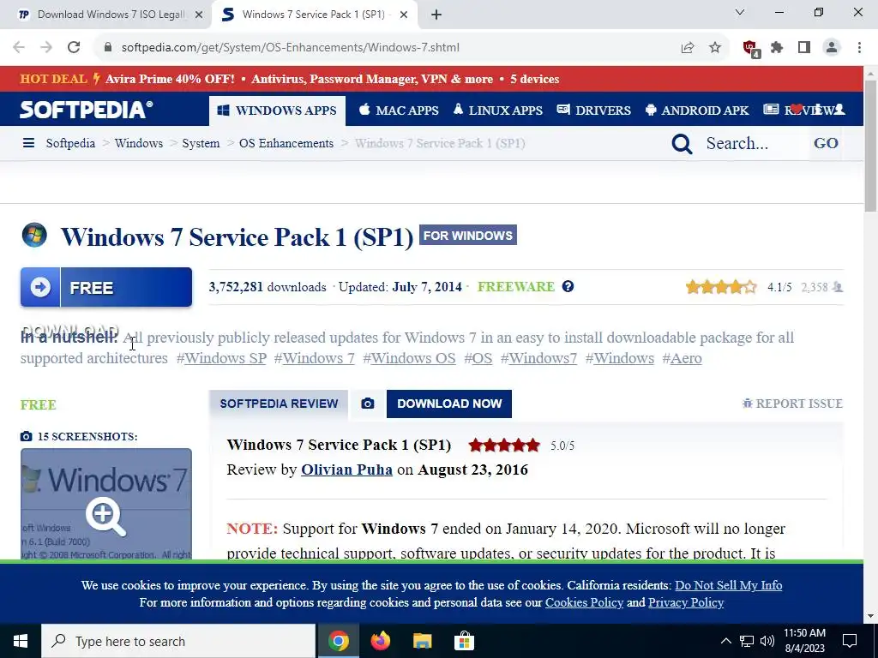Enlarge Windows 7 screenshot thumbnail
The height and width of the screenshot is (658, 878).
[106, 504]
